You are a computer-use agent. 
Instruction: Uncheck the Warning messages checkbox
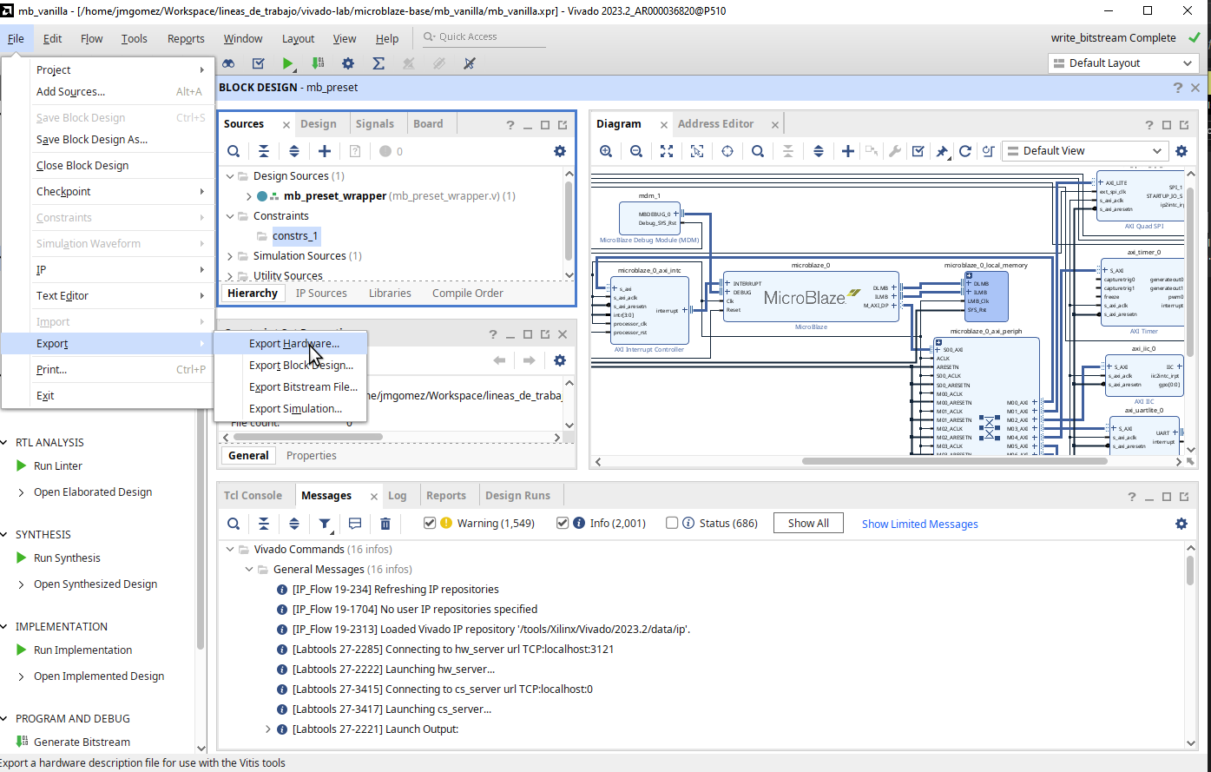430,523
